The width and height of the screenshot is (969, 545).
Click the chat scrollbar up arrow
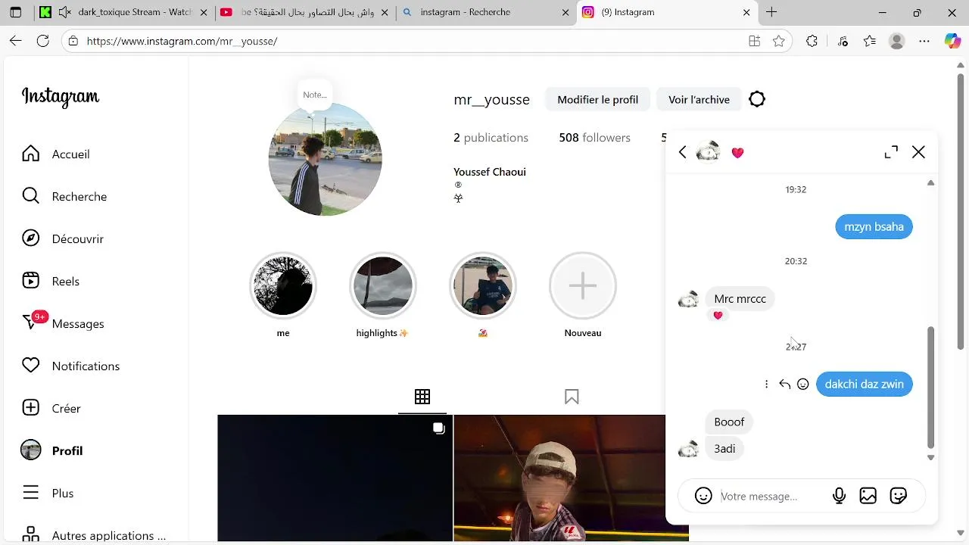(930, 182)
